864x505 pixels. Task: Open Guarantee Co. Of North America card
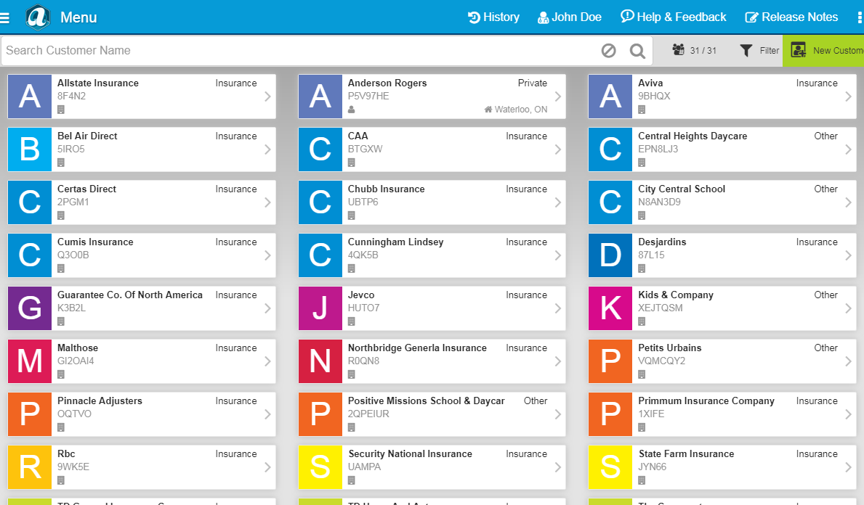click(x=142, y=308)
